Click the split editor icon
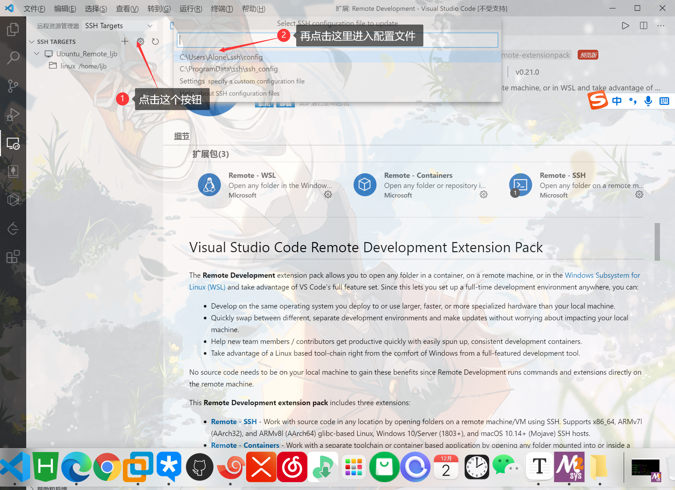The image size is (675, 490). click(x=643, y=26)
